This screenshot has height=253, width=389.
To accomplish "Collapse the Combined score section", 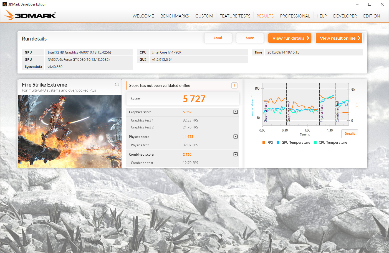I will coord(236,154).
